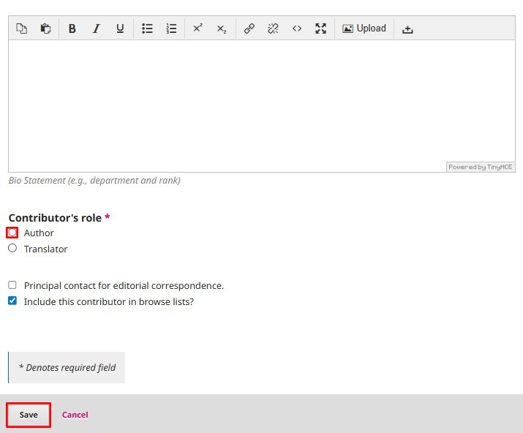Apply subscript formatting
This screenshot has height=433, width=523.
click(x=222, y=29)
